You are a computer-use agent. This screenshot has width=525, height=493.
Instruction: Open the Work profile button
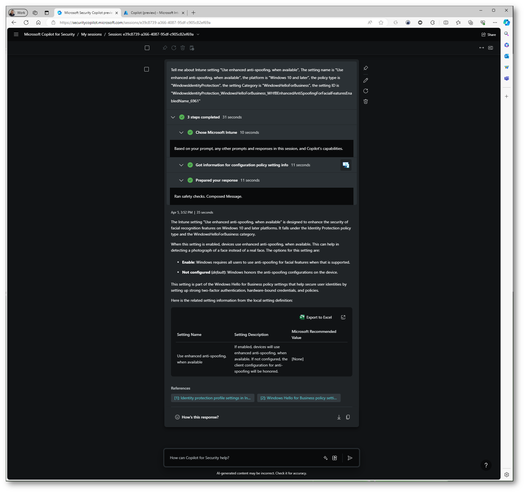tap(18, 13)
